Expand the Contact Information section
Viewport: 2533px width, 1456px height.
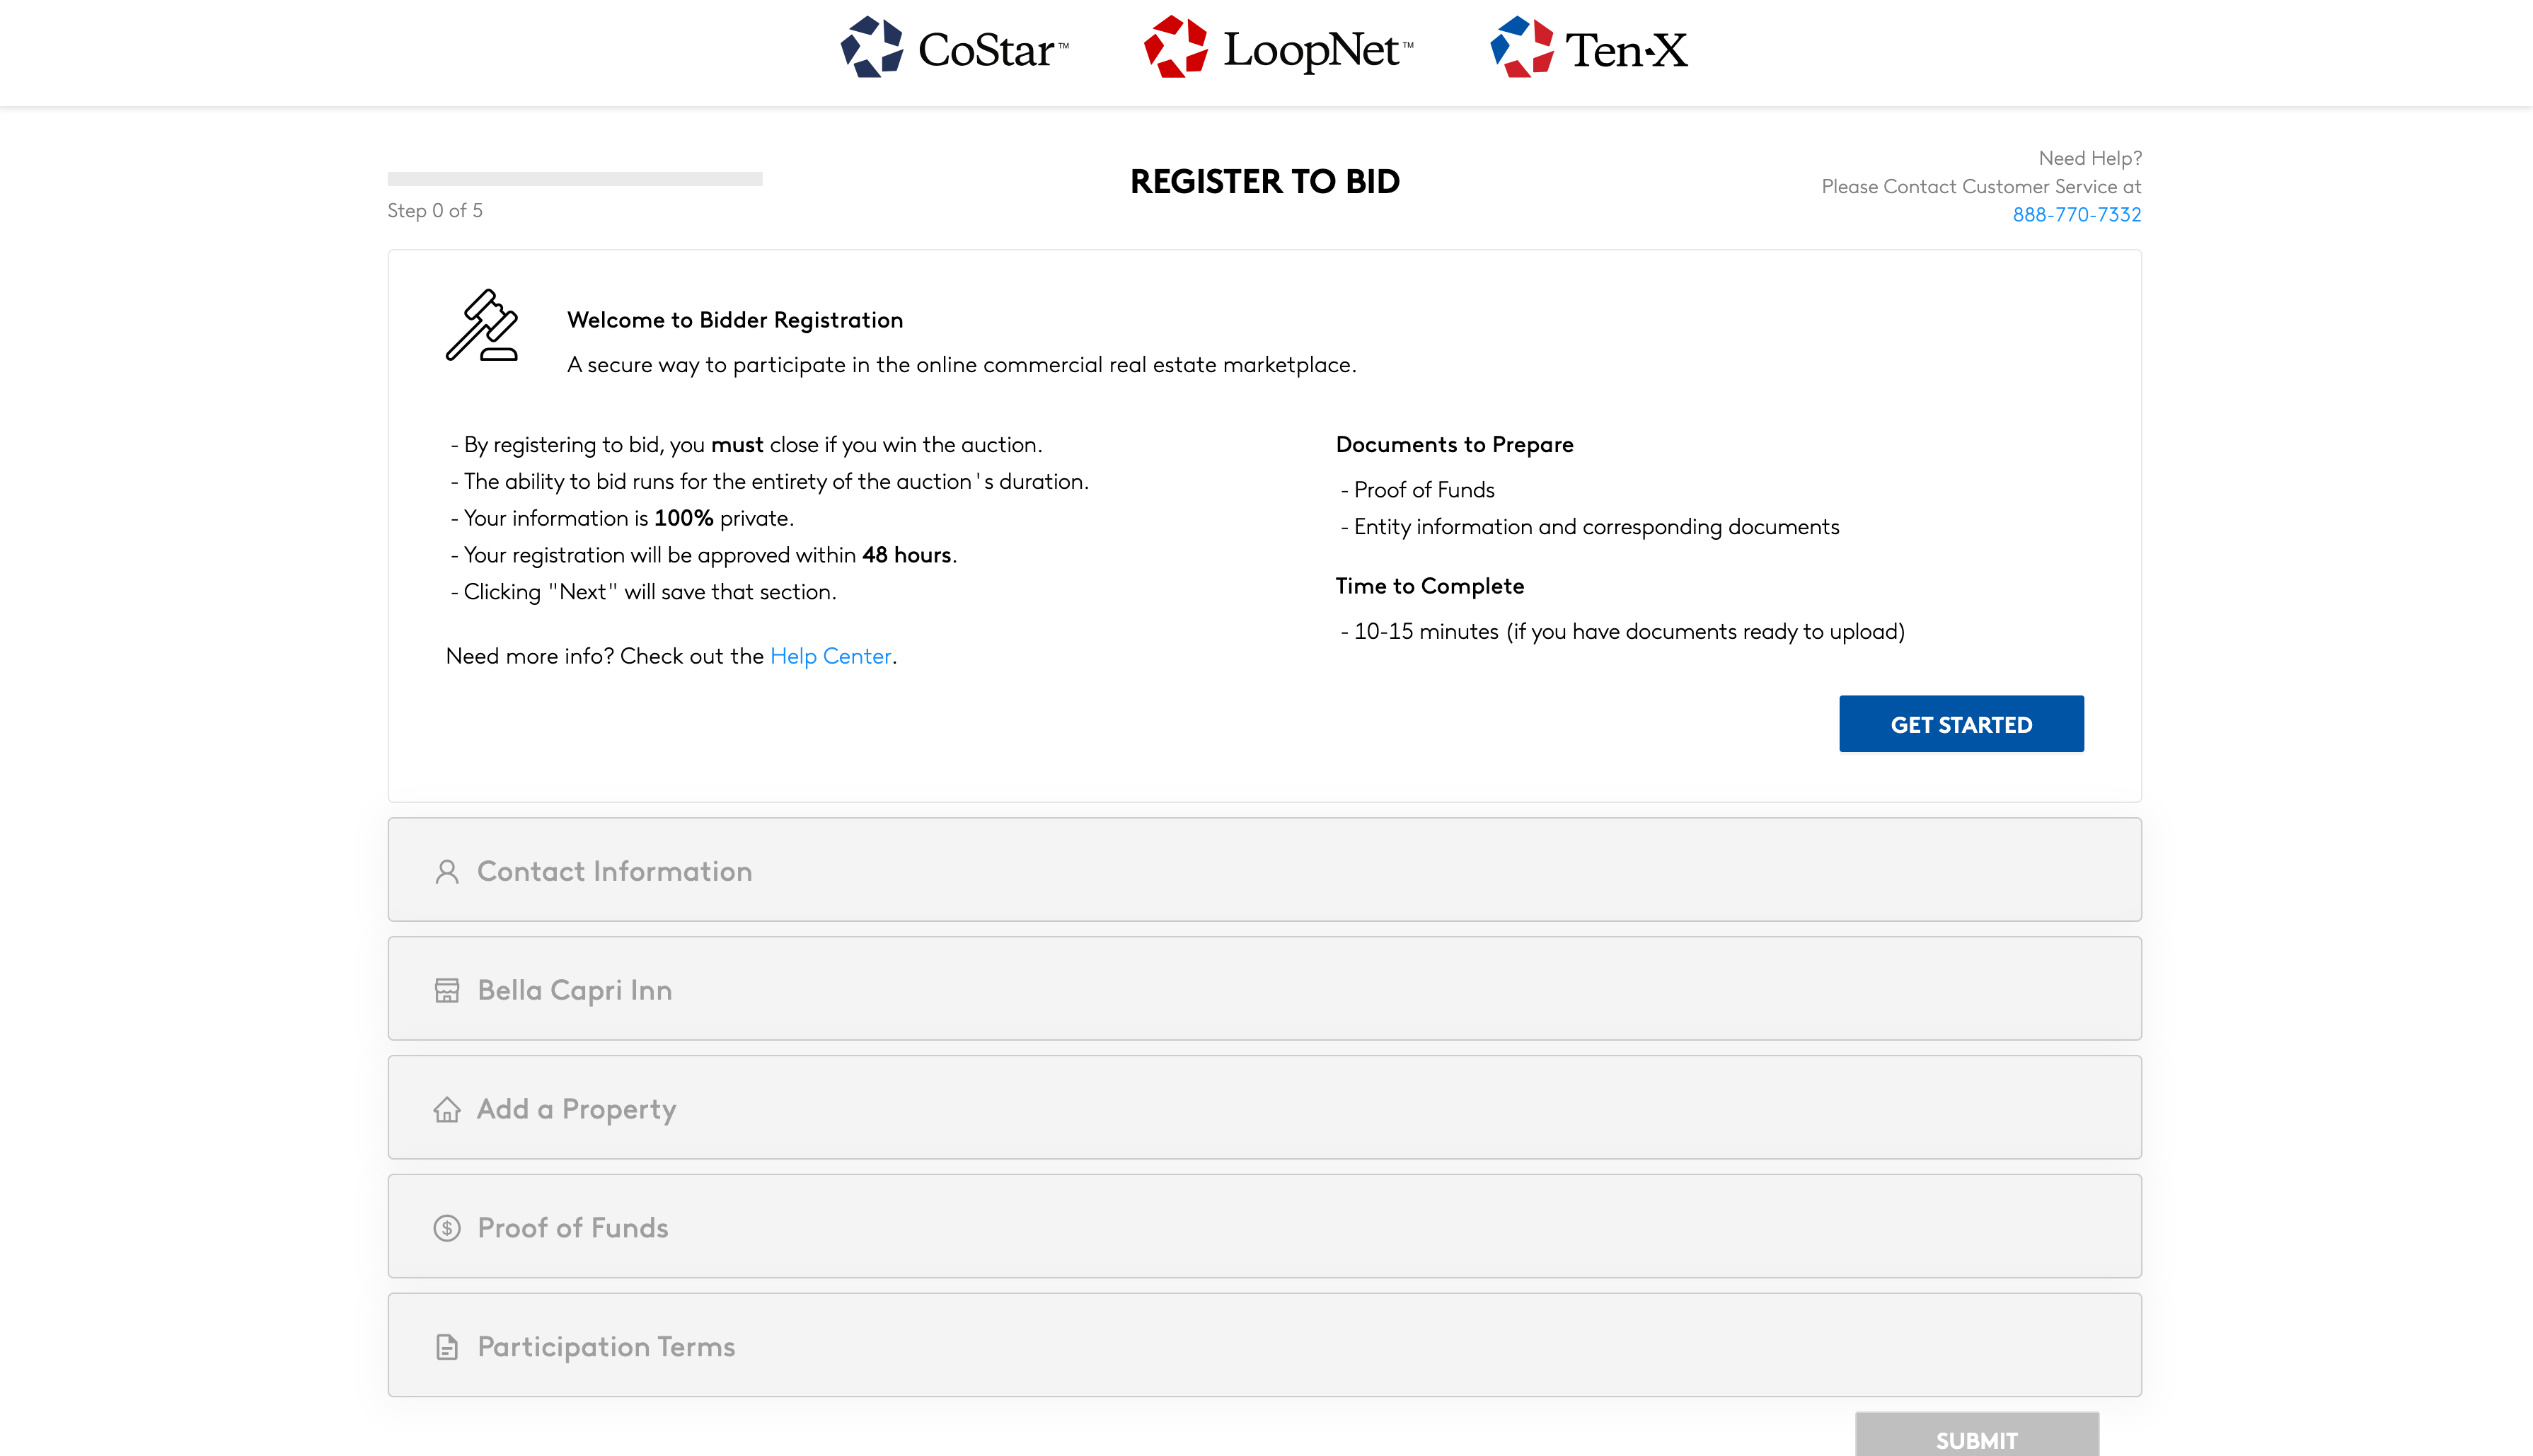tap(1264, 870)
